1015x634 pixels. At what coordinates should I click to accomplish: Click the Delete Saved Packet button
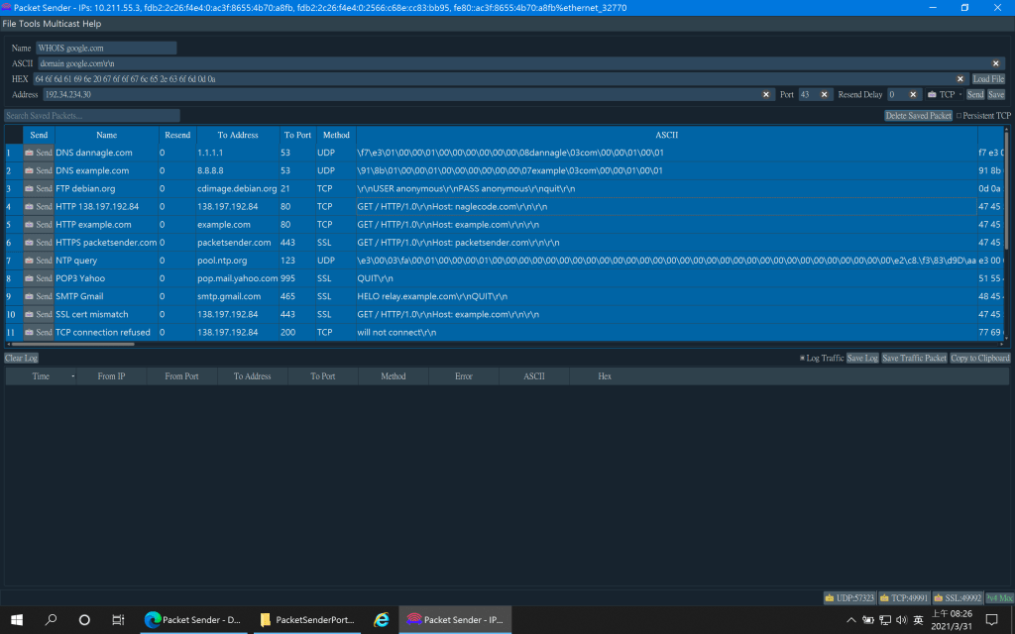tap(918, 116)
